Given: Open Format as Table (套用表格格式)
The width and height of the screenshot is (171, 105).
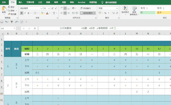Looking at the screenshot, I should 134,11.
